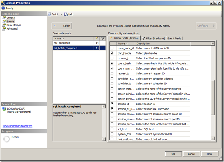The height and width of the screenshot is (162, 224).
Task: Uncheck the session_nt_username checkbox
Action: (x=112, y=109)
